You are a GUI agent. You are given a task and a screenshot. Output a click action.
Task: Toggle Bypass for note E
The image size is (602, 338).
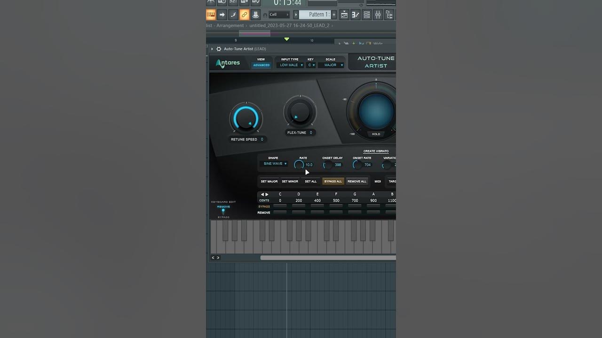[317, 206]
